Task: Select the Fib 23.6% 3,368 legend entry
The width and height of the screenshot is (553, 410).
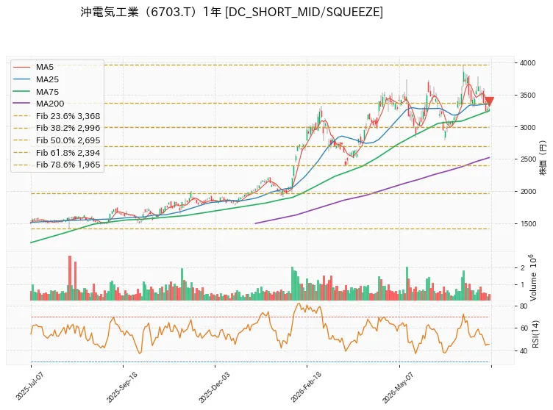Action: pyautogui.click(x=57, y=116)
